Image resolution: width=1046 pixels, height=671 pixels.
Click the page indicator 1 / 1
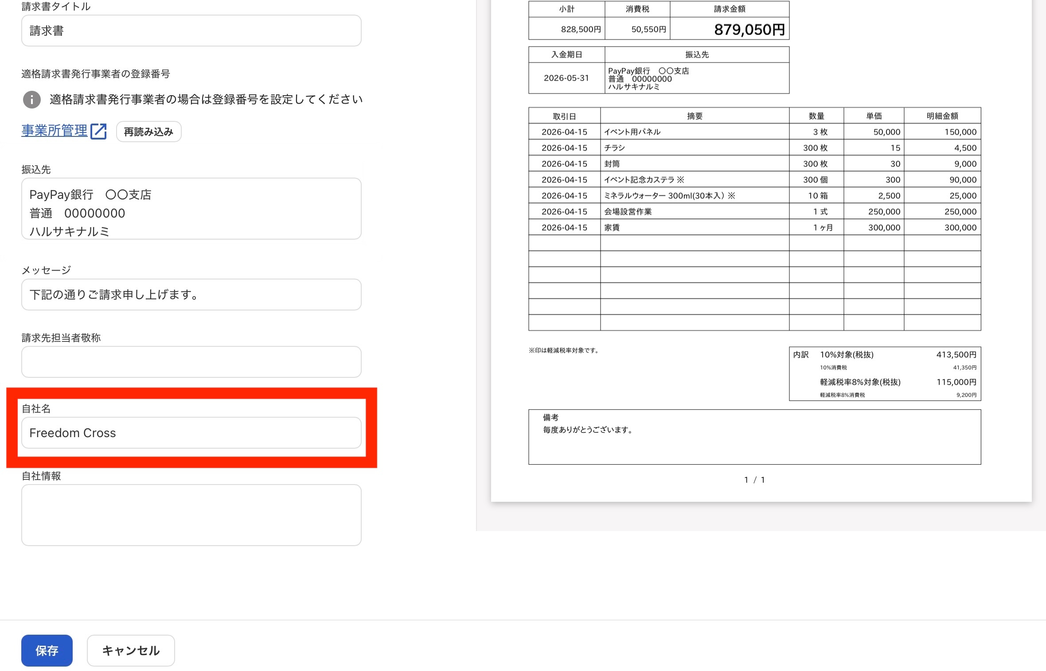click(754, 480)
